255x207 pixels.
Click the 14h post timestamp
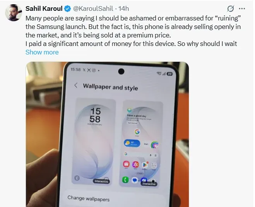(123, 8)
